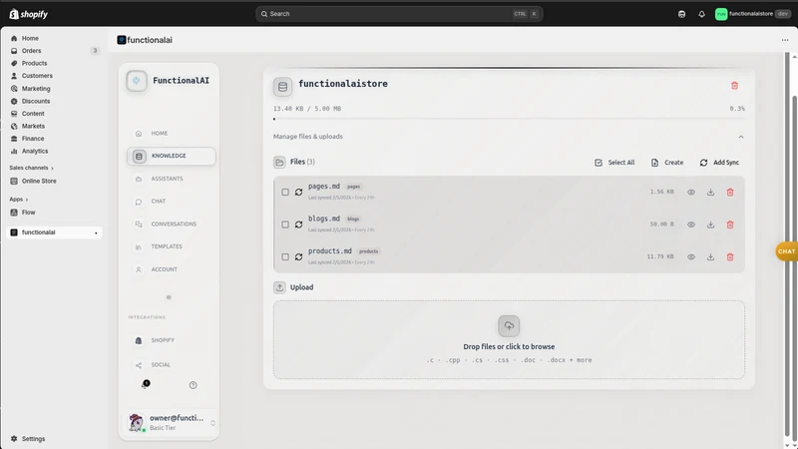Download products.md file
Viewport: 798px width, 449px height.
tap(710, 257)
